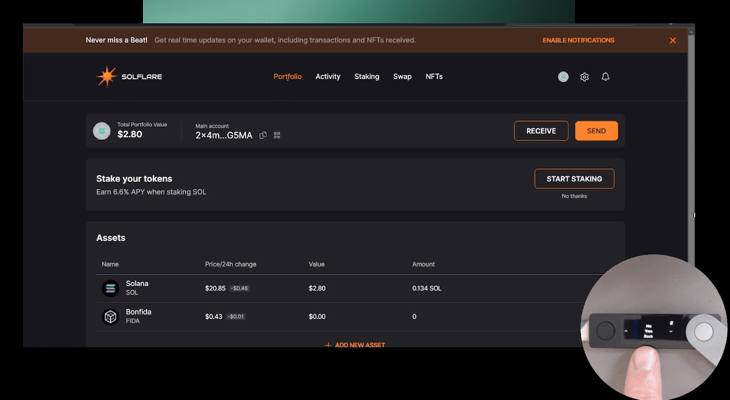Click the Solana price $20.85
This screenshot has height=400, width=730.
[x=215, y=288]
